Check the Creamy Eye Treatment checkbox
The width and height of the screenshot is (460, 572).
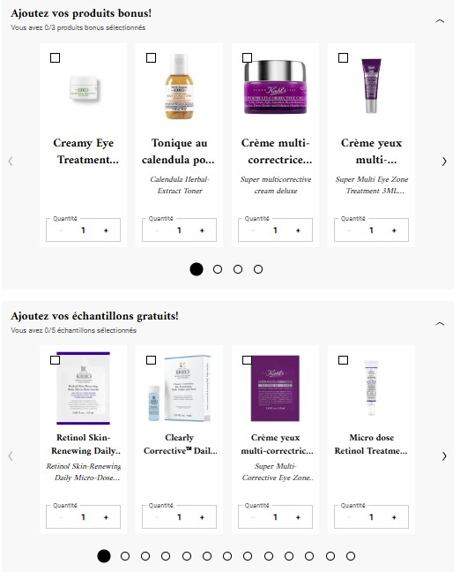(x=55, y=58)
